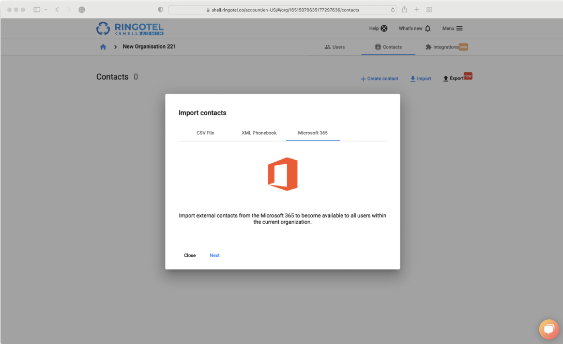Open What's new notifications bell

pyautogui.click(x=414, y=28)
